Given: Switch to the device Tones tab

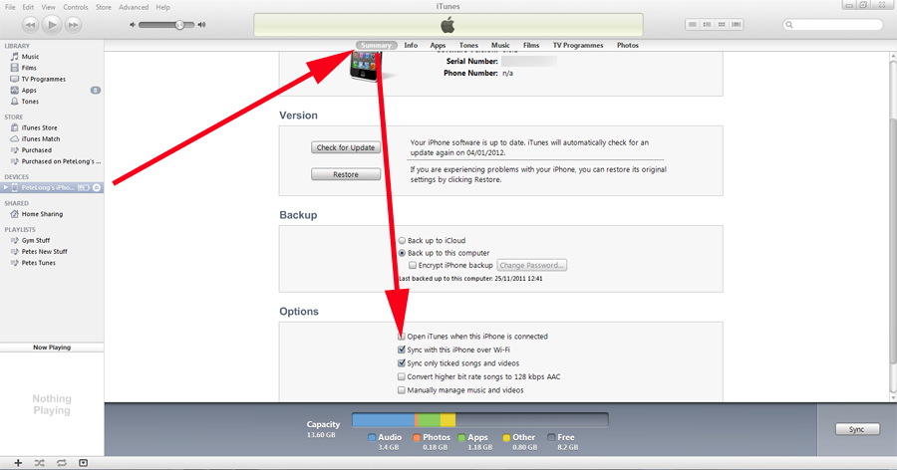Looking at the screenshot, I should pos(468,45).
